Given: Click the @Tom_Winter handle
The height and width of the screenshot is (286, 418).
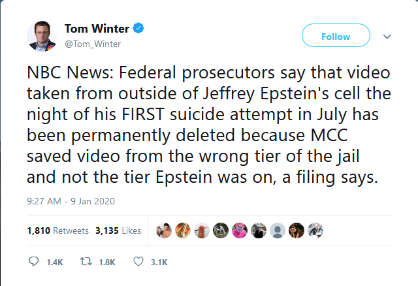Looking at the screenshot, I should click(x=92, y=43).
